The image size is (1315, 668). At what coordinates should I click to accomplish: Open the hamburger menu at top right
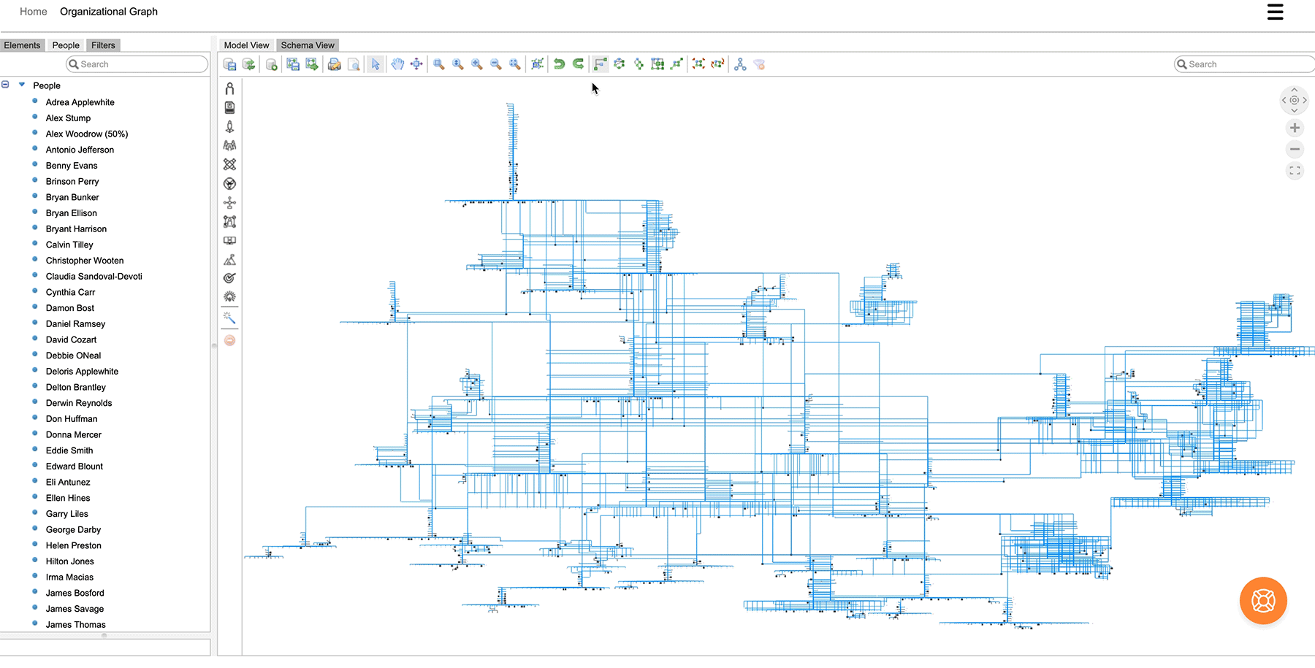[x=1275, y=12]
